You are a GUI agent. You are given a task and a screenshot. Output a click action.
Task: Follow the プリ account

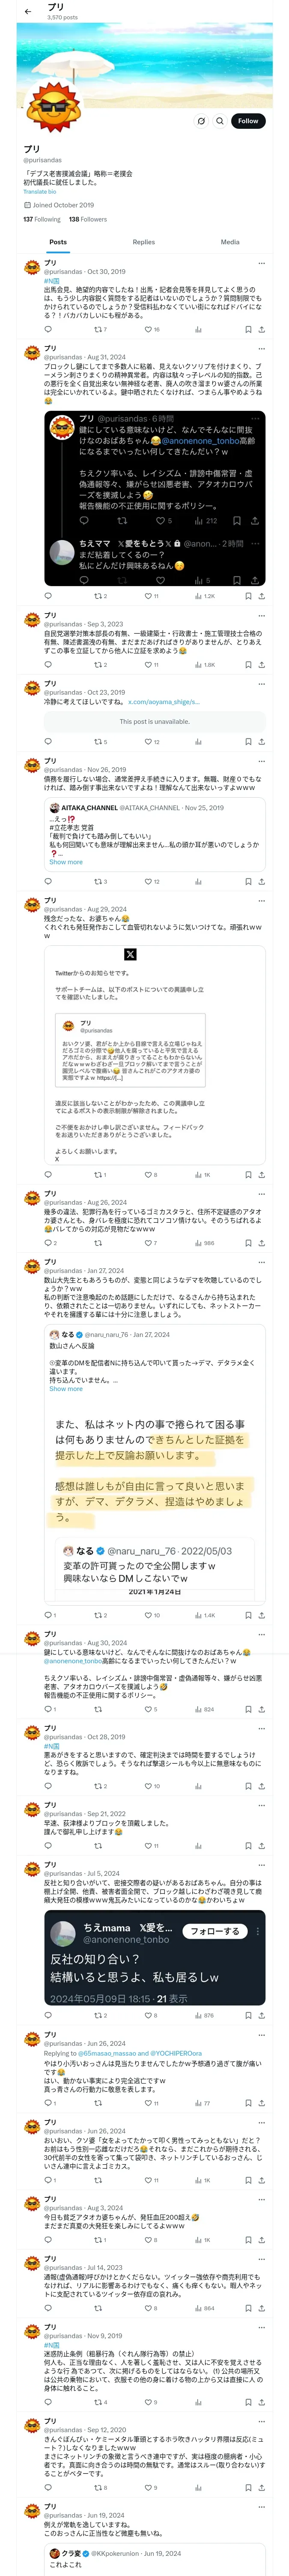coord(248,121)
